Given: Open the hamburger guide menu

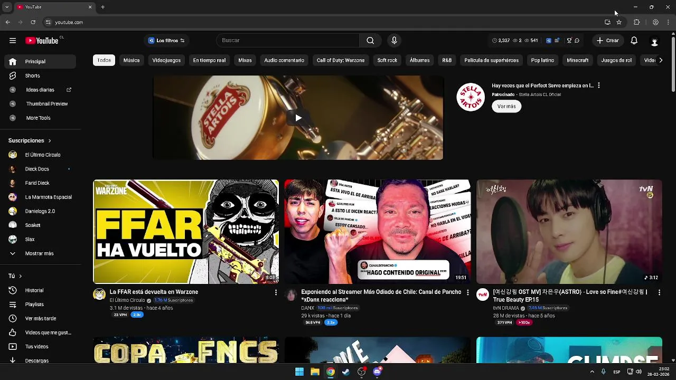Looking at the screenshot, I should tap(13, 41).
